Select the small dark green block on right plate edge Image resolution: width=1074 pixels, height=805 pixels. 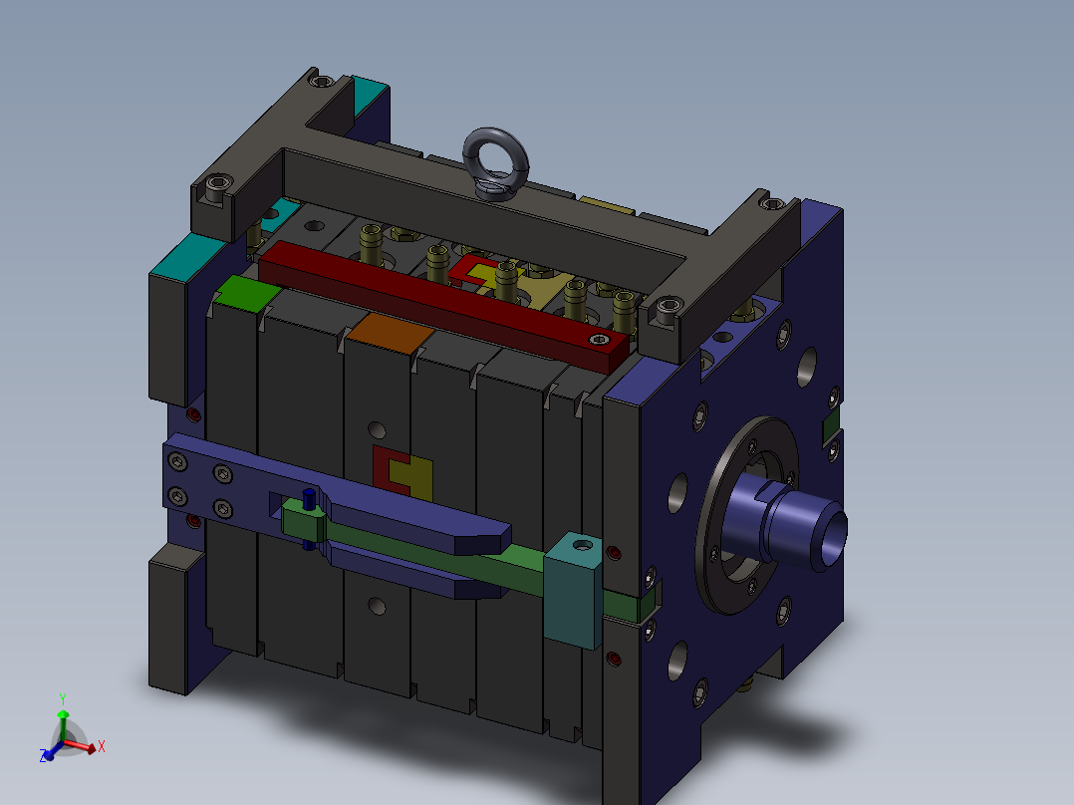(x=830, y=425)
